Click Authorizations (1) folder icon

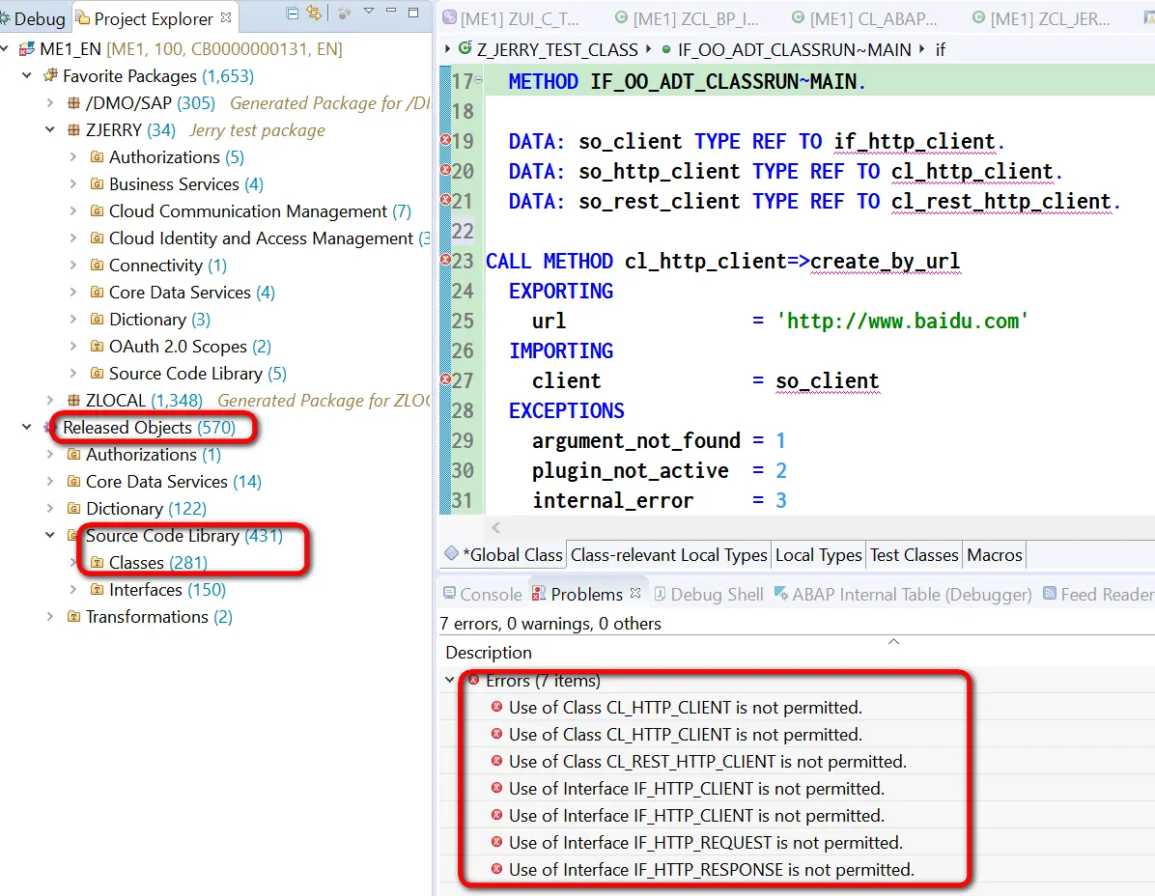[x=73, y=454]
